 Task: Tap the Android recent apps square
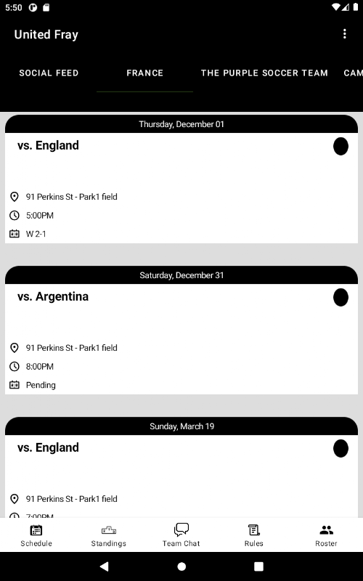258,566
